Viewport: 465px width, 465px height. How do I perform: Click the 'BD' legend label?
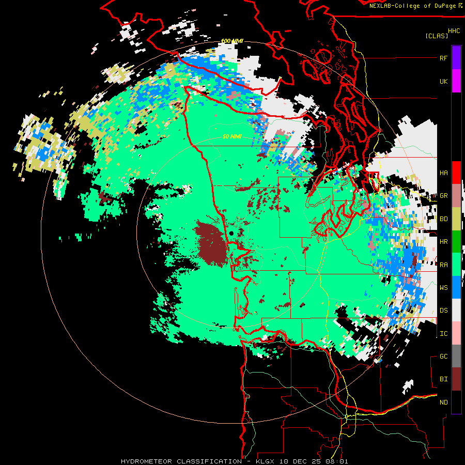click(443, 219)
